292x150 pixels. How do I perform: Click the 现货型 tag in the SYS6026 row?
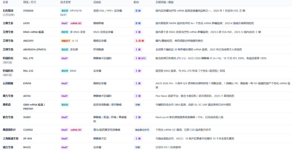[65, 11]
